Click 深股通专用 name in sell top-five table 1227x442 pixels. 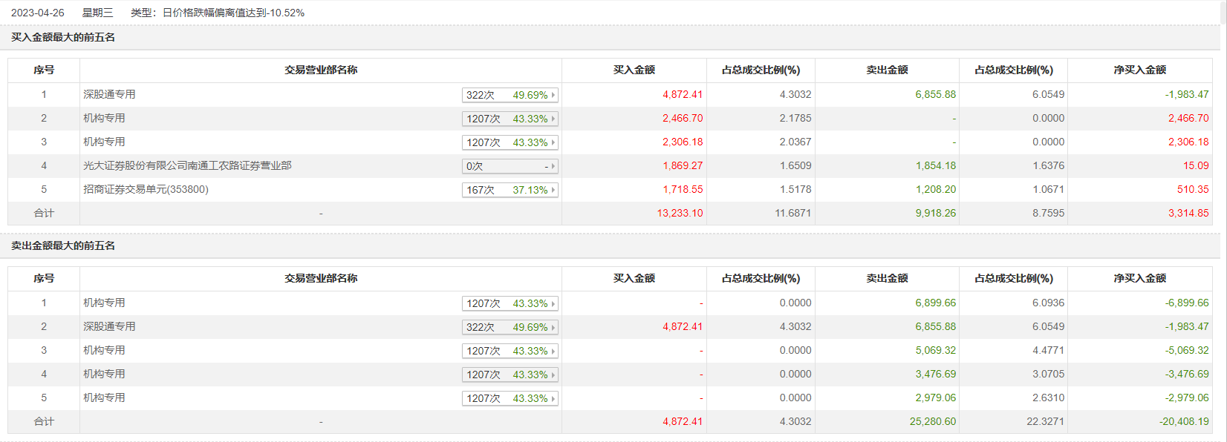click(109, 326)
